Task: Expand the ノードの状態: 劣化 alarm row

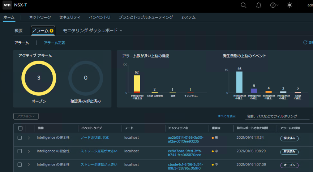Action: [29, 138]
